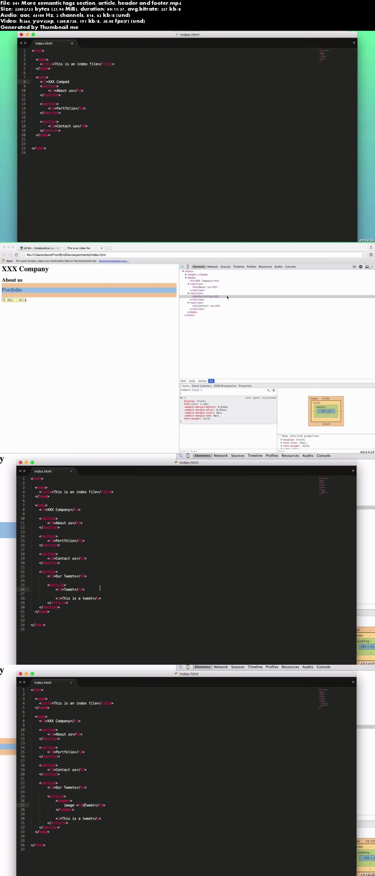This screenshot has height=876, width=375.
Task: Collapse the <body> node in Elements tree
Action: click(186, 278)
